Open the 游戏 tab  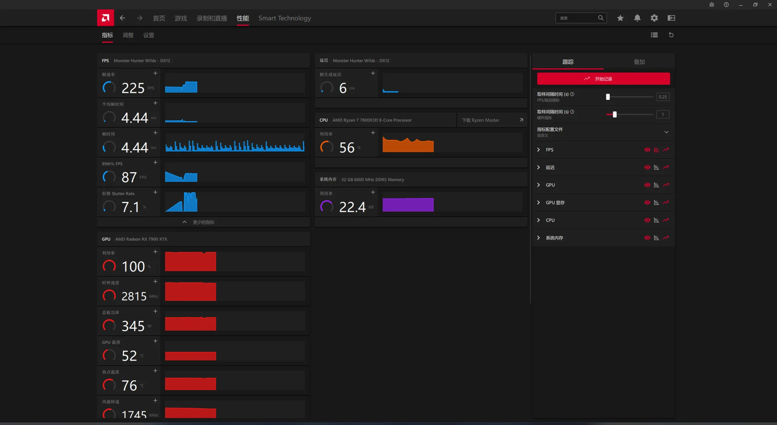click(181, 18)
